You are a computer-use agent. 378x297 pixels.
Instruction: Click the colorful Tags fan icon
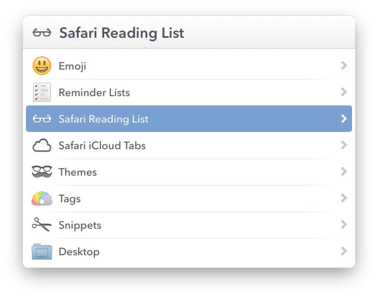pyautogui.click(x=42, y=199)
